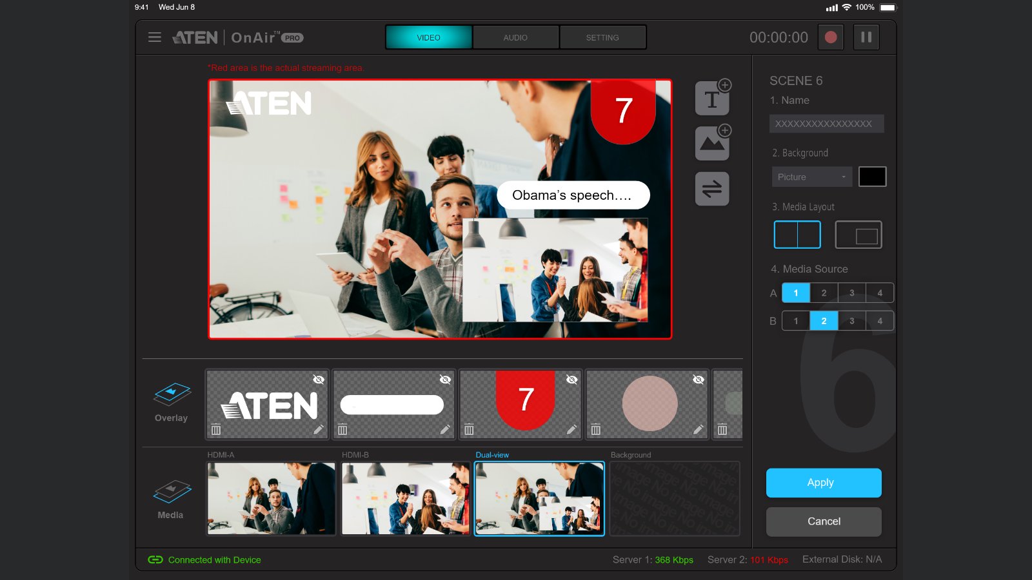1032x580 pixels.
Task: Edit the red number 7 overlay
Action: point(571,429)
